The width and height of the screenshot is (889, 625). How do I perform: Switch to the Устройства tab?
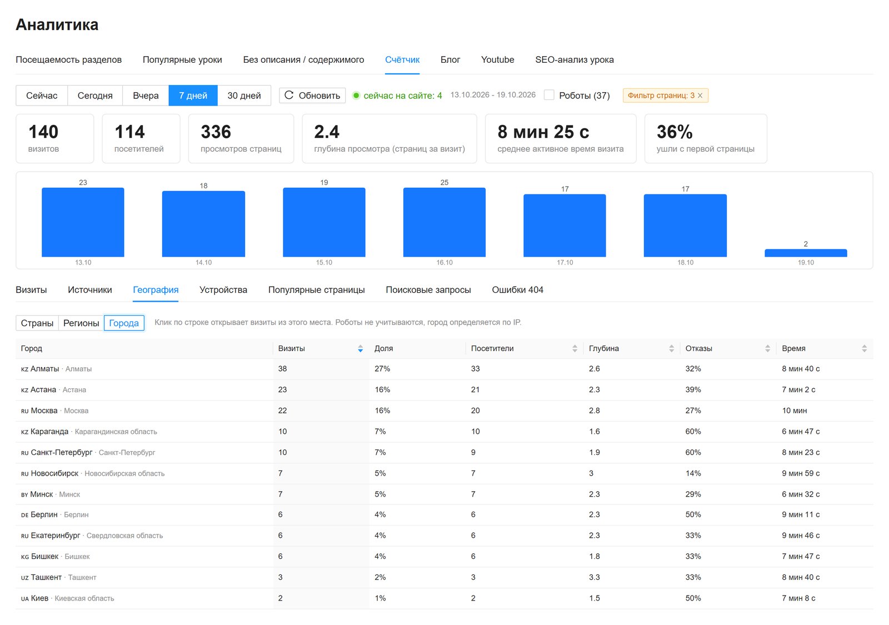coord(223,289)
